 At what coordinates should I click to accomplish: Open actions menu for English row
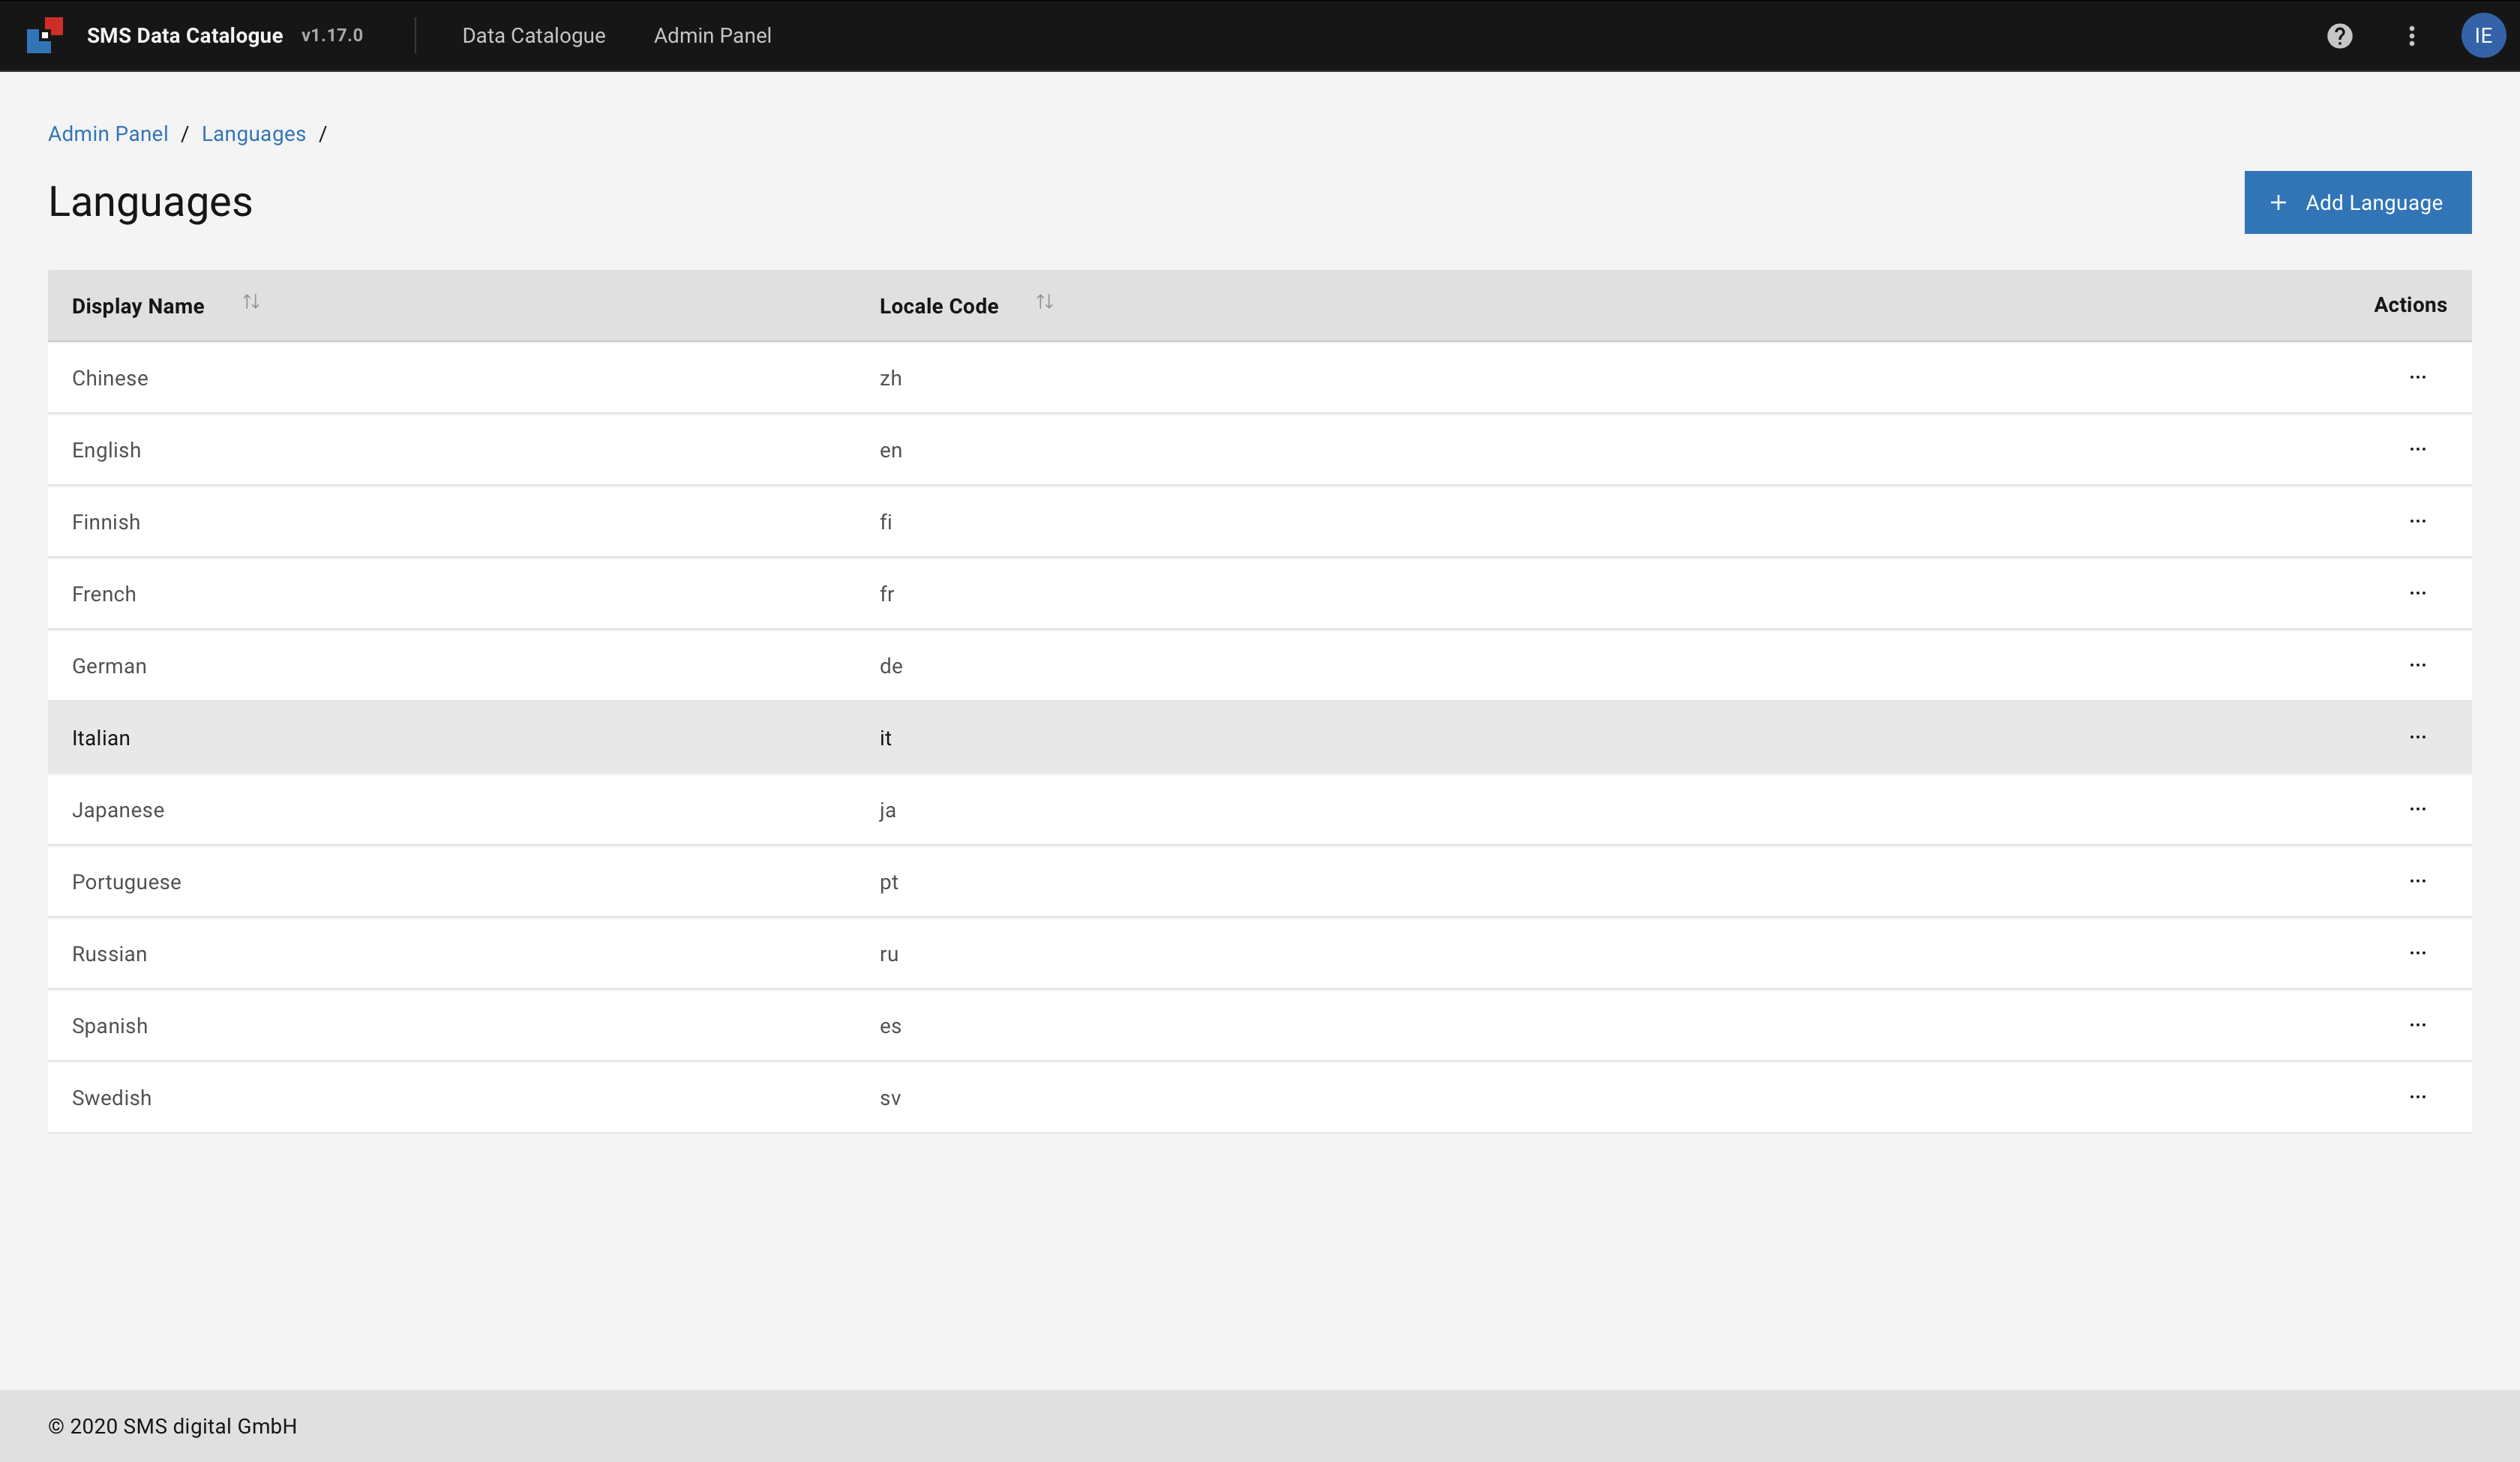tap(2417, 449)
